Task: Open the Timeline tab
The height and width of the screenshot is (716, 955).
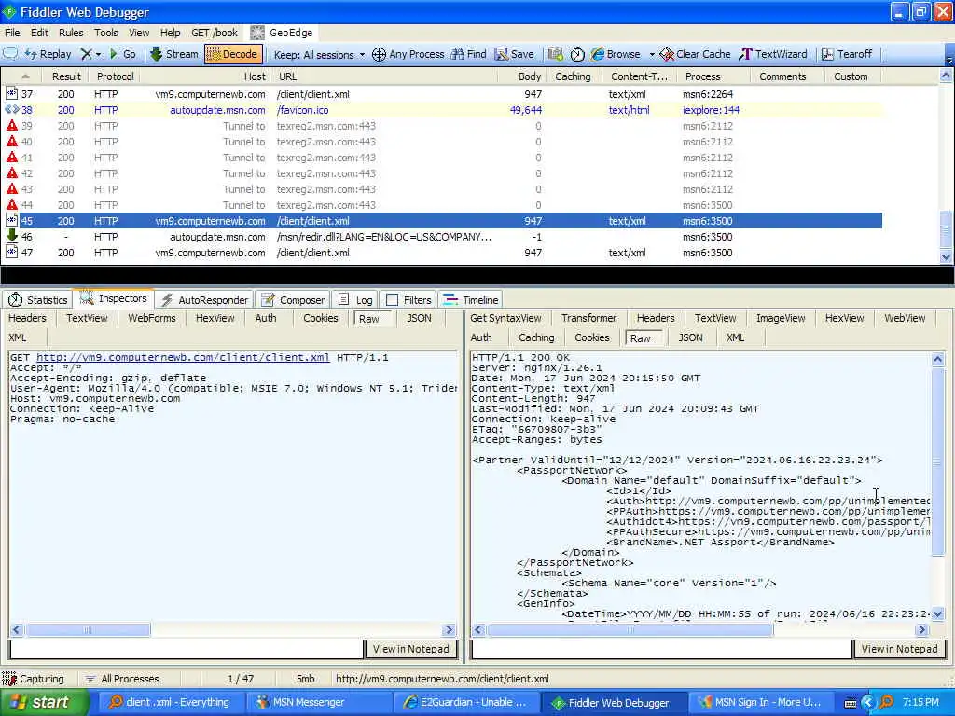Action: click(470, 299)
